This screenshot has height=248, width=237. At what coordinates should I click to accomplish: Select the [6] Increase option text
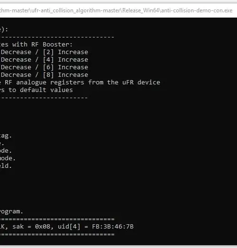tap(65, 67)
